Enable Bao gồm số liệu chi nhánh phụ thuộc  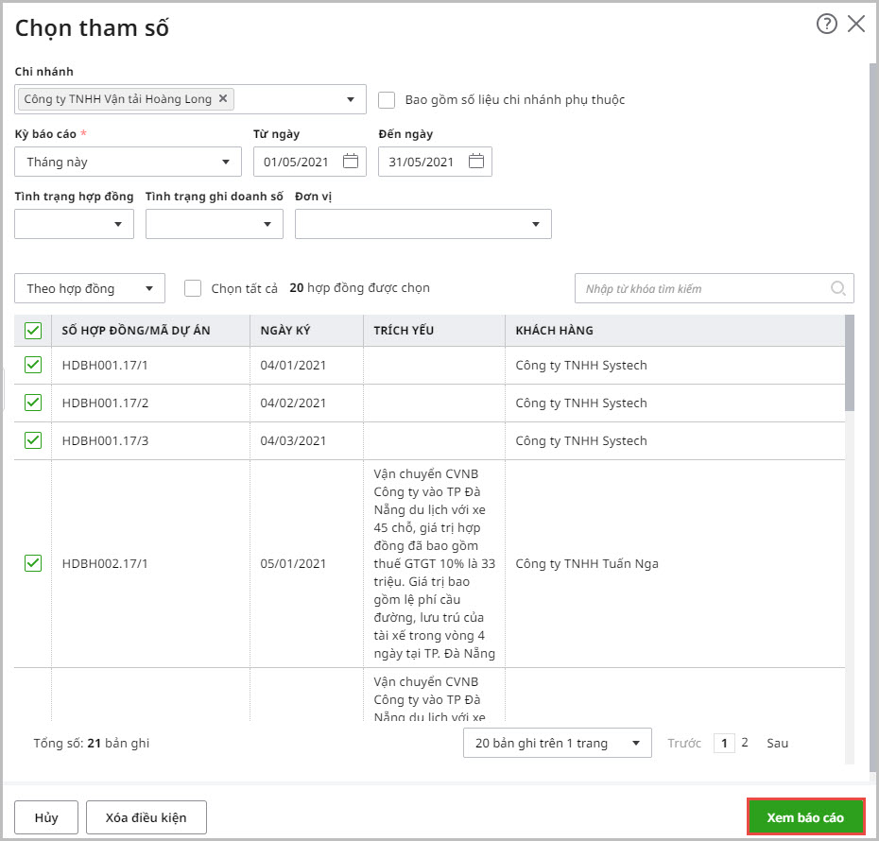(387, 99)
